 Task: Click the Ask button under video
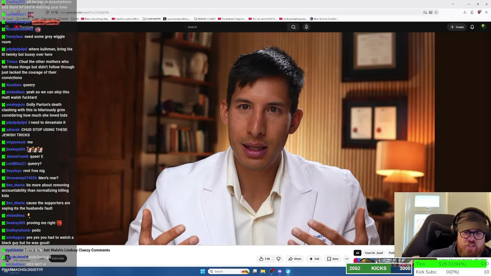(314, 259)
